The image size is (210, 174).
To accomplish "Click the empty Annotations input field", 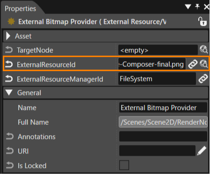I will pyautogui.click(x=163, y=137).
